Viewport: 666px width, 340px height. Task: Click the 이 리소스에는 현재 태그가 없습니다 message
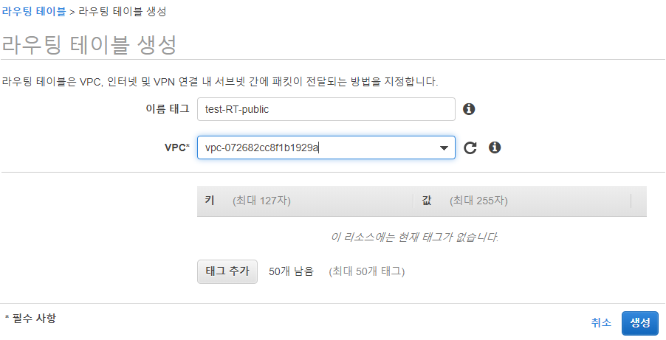[414, 237]
